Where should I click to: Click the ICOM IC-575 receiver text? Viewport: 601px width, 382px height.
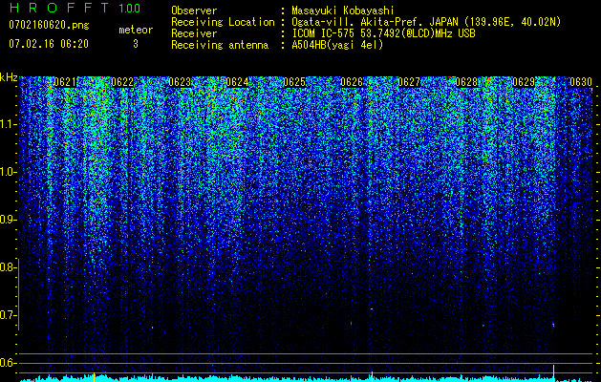383,33
